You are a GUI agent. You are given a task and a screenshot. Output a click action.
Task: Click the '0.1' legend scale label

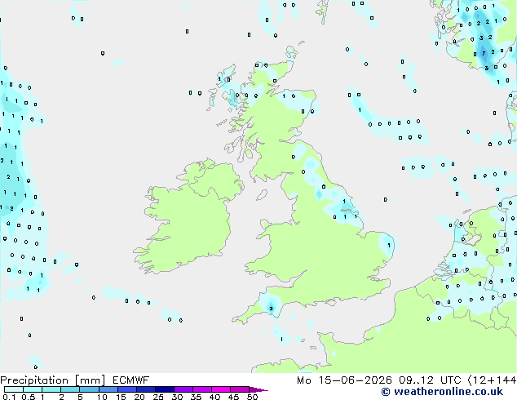click(x=9, y=397)
